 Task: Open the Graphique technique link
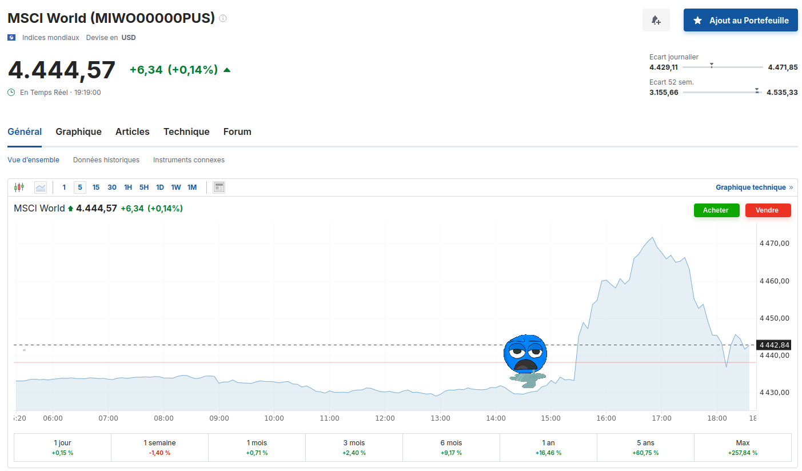[751, 187]
